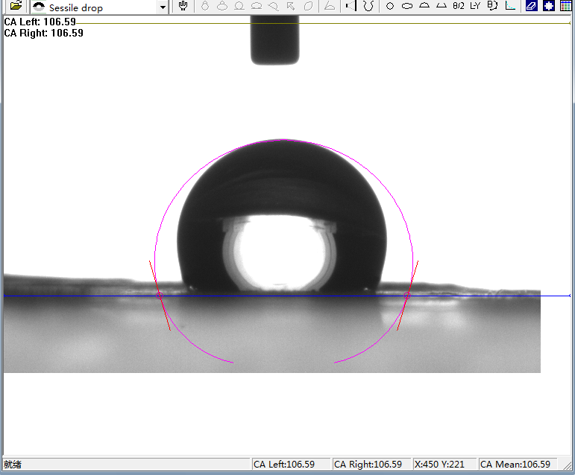Screen dimensions: 575x475
Task: Click the CA Right status bar field
Action: coord(369,465)
